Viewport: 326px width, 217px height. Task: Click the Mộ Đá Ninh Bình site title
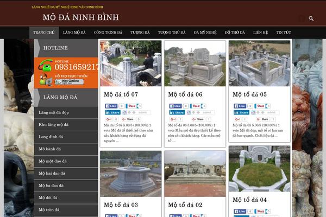pyautogui.click(x=80, y=17)
